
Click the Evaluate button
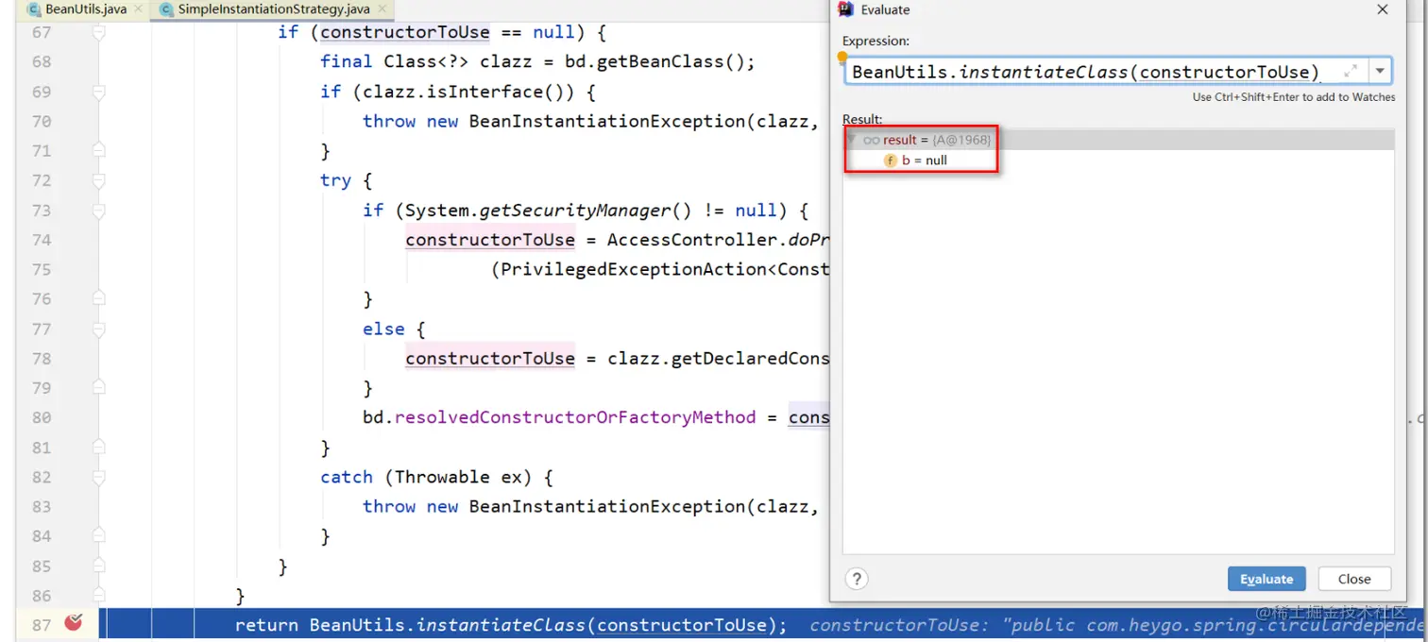(1266, 579)
